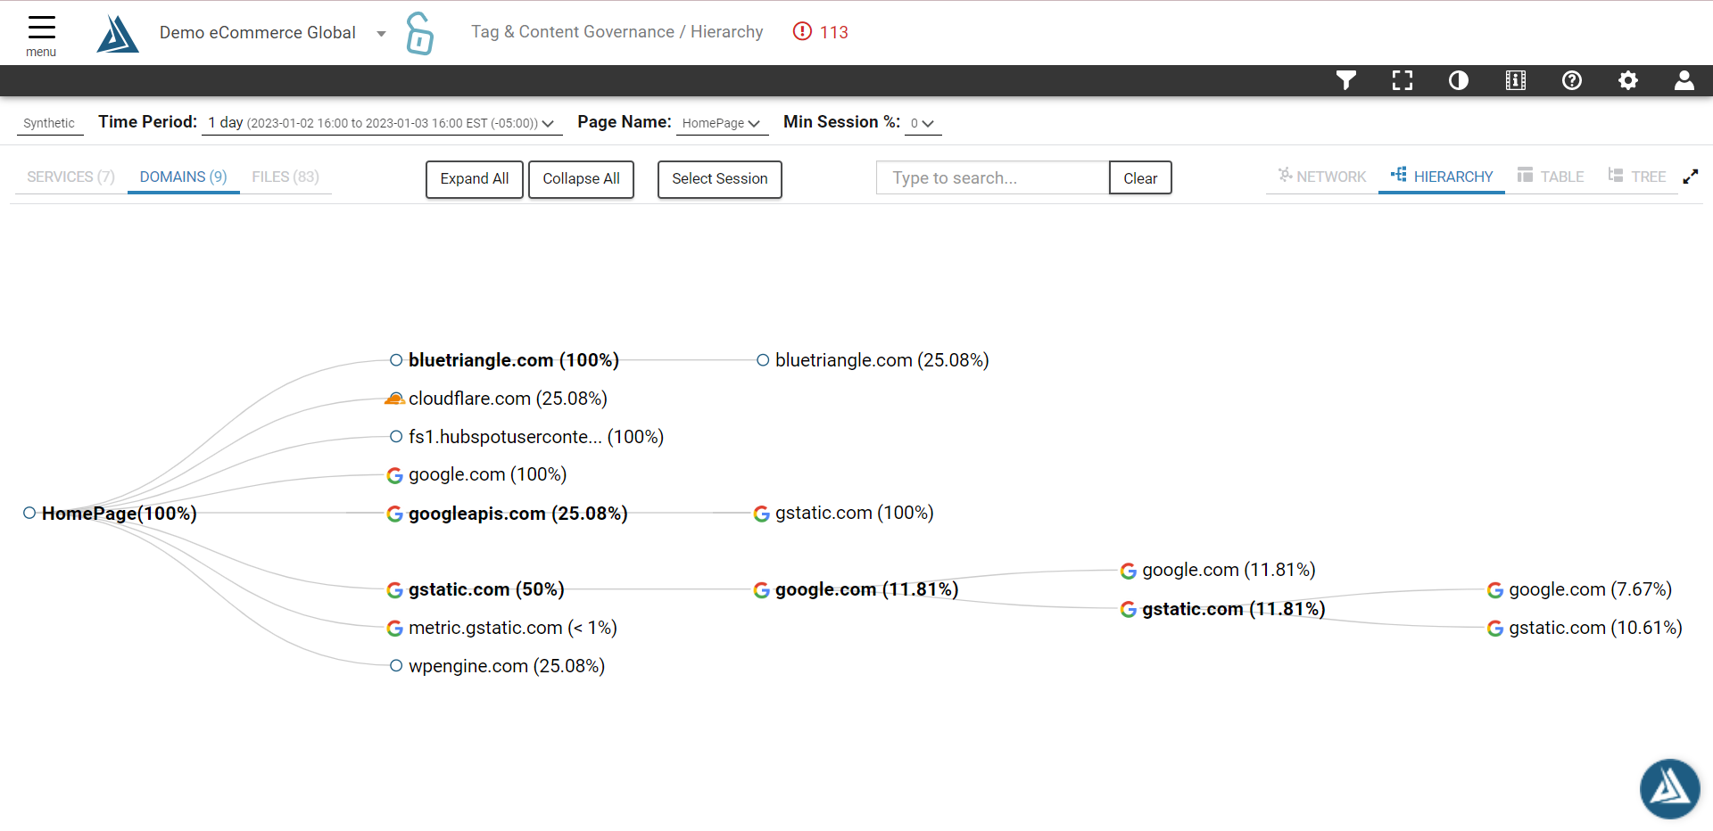Switch to the Domains (9) tab
Image resolution: width=1713 pixels, height=831 pixels.
(184, 177)
